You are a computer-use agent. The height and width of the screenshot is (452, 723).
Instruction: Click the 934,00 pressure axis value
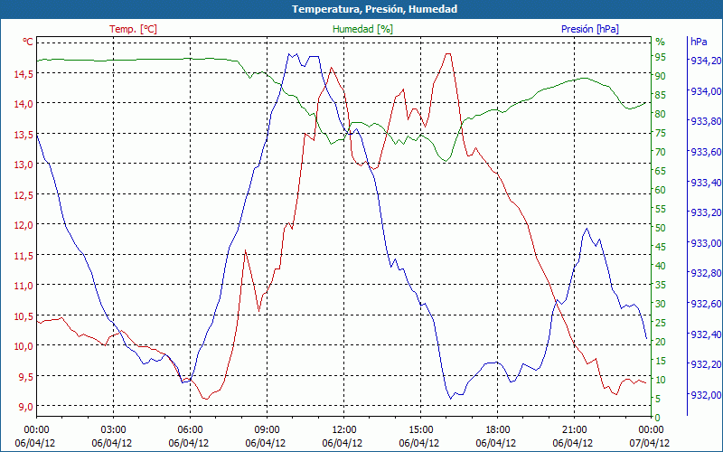706,91
